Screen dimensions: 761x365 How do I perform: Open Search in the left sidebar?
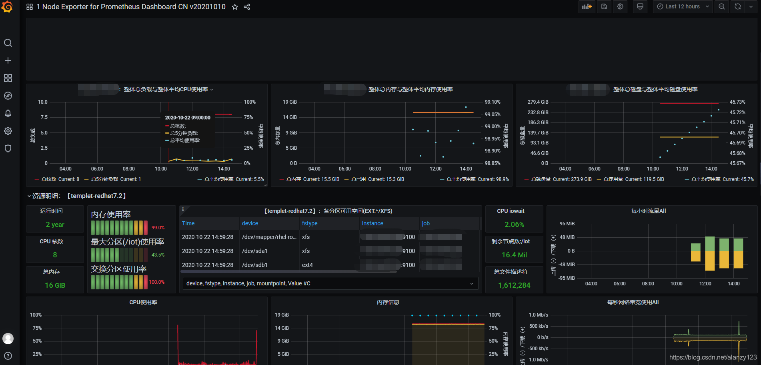(x=8, y=43)
